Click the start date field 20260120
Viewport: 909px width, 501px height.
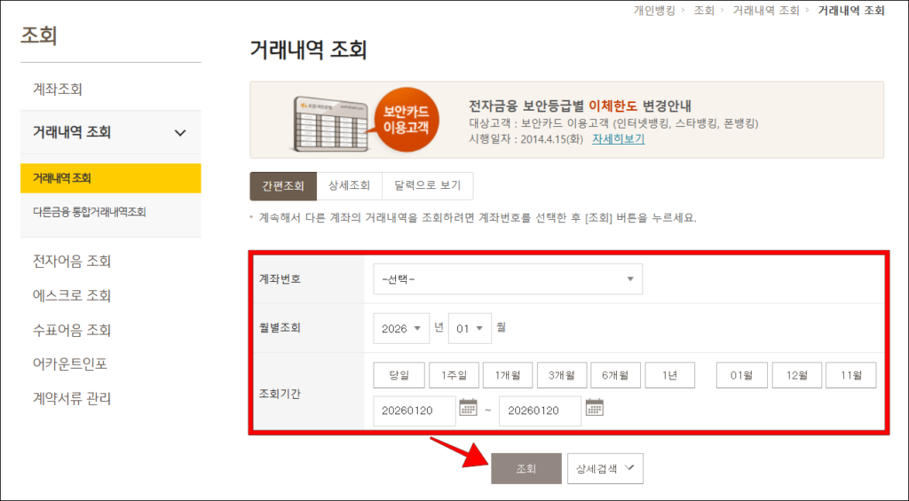(x=415, y=411)
